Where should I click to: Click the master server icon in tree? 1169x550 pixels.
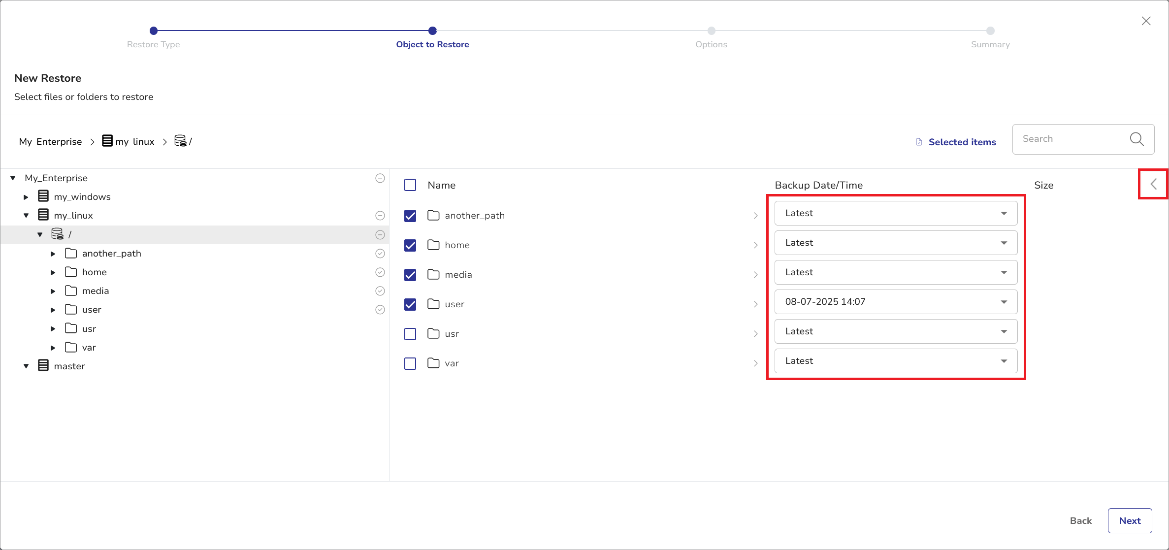(x=43, y=366)
